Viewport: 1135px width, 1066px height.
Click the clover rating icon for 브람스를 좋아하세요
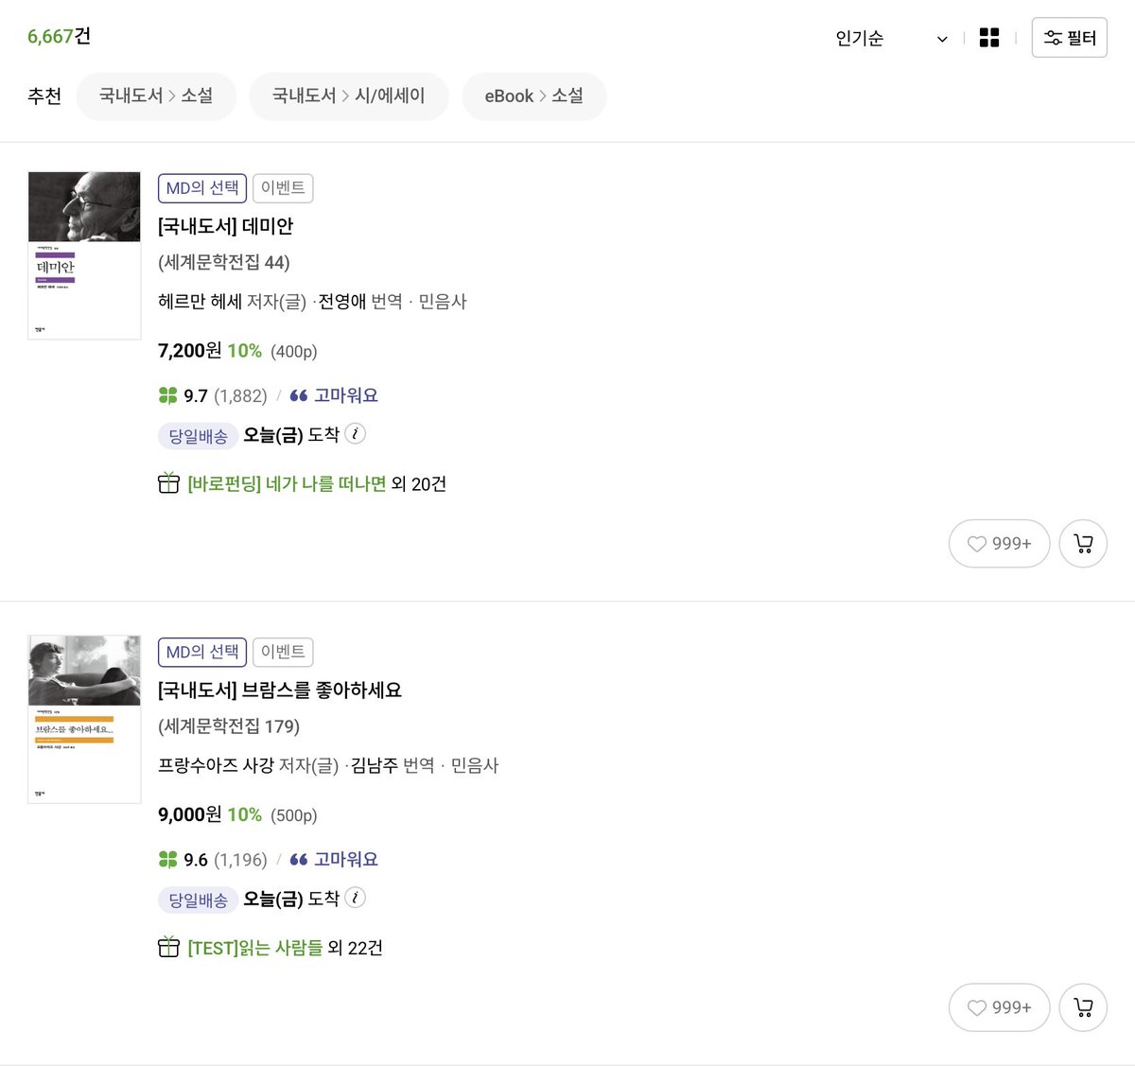coord(168,859)
